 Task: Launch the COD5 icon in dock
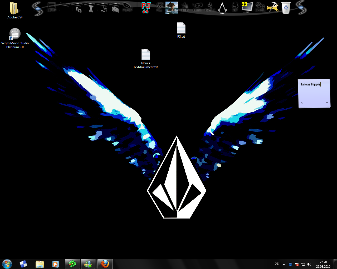click(x=197, y=7)
